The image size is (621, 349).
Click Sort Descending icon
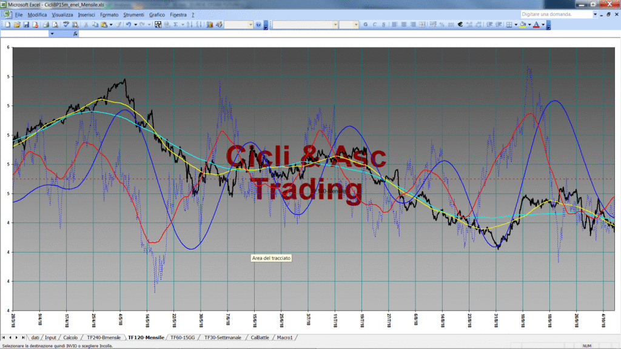coord(199,24)
